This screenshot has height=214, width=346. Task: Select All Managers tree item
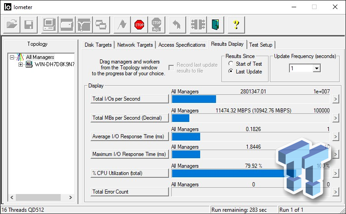[40, 57]
